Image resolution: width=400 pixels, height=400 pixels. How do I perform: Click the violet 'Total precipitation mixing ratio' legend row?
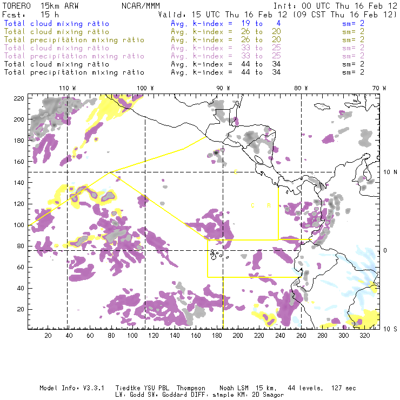[184, 56]
